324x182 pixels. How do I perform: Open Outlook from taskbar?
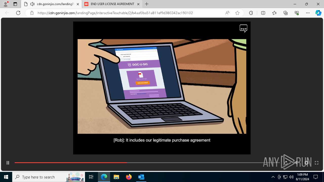coord(141,177)
